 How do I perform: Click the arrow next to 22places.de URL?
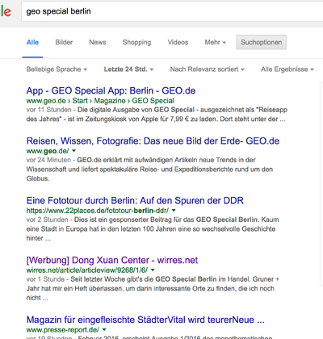coord(174,211)
